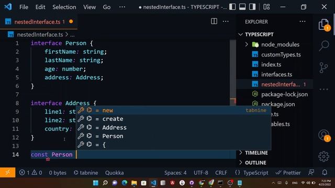Click line number 14 in gutter
The height and width of the screenshot is (188, 335).
16,155
